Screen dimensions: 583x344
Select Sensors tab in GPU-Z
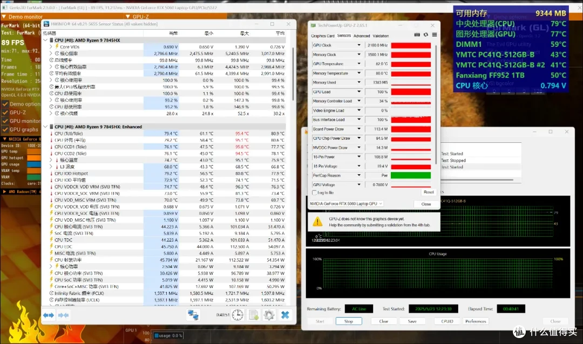tap(344, 36)
